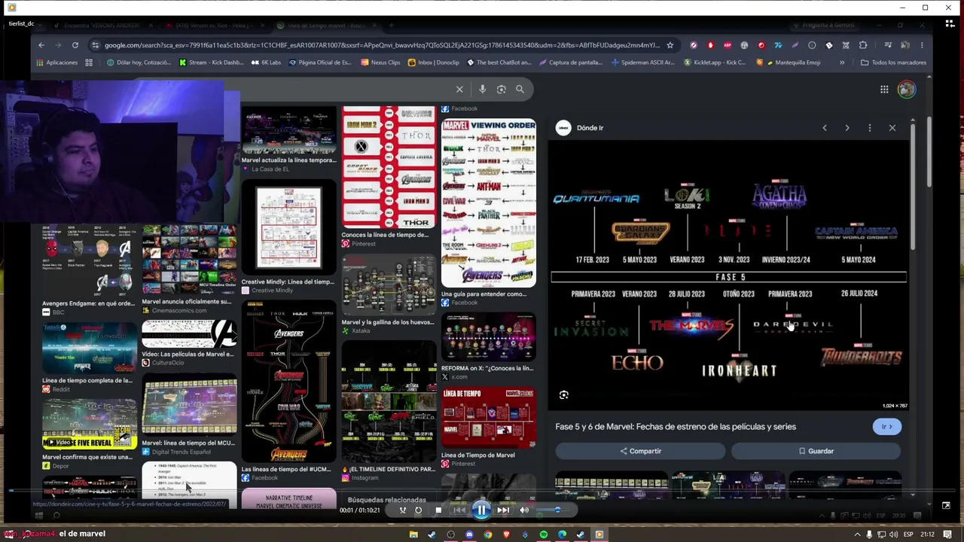Open more options for the previewed image
Viewport: 964px width, 542px height.
[870, 128]
